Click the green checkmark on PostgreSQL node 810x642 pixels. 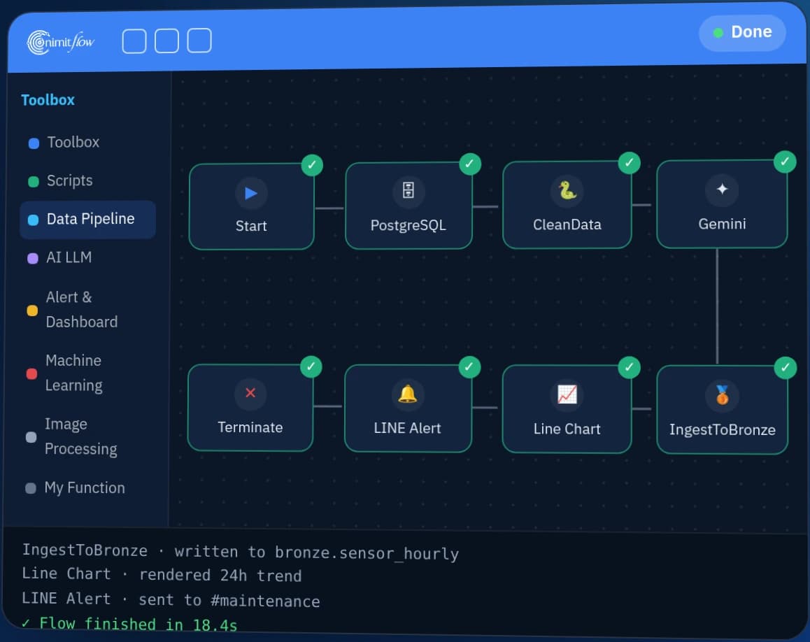pos(469,164)
